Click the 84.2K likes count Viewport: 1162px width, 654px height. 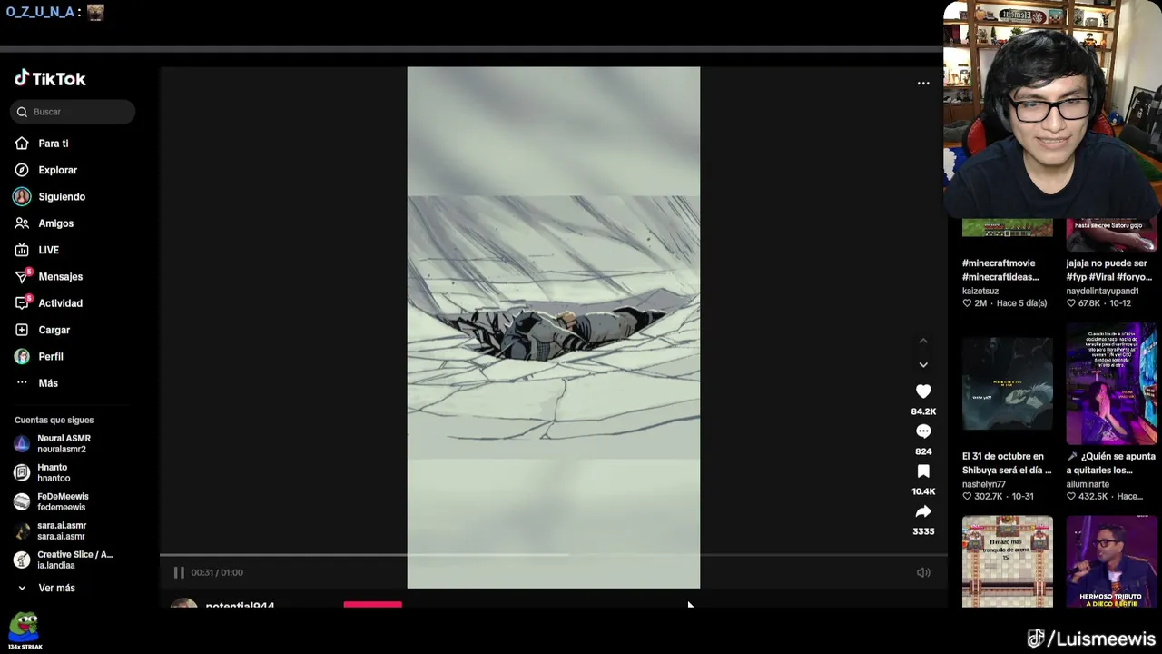coord(923,411)
